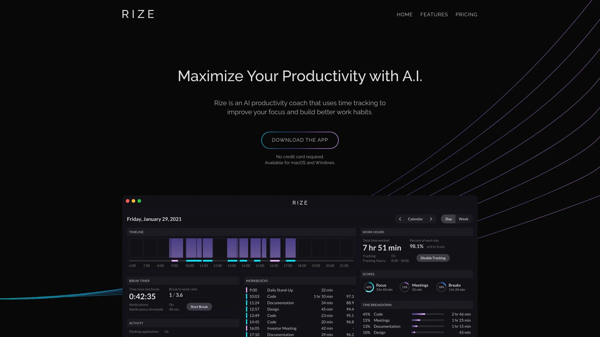Screen dimensions: 600x337
Task: Click Start Break button
Action: pos(199,306)
